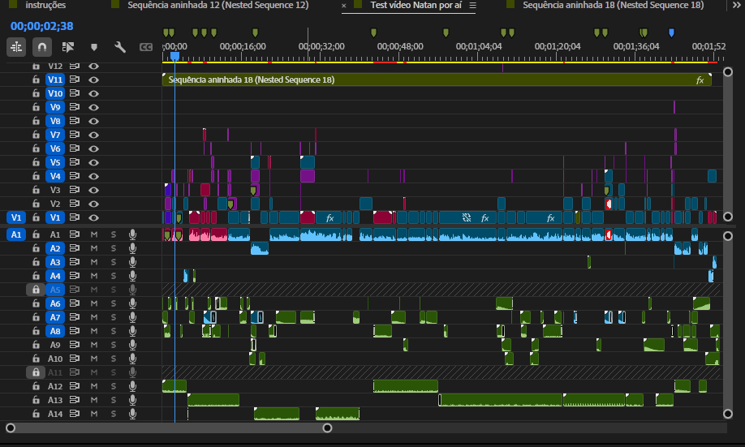This screenshot has width=745, height=447.
Task: Hide track V3 output
Action: click(94, 190)
